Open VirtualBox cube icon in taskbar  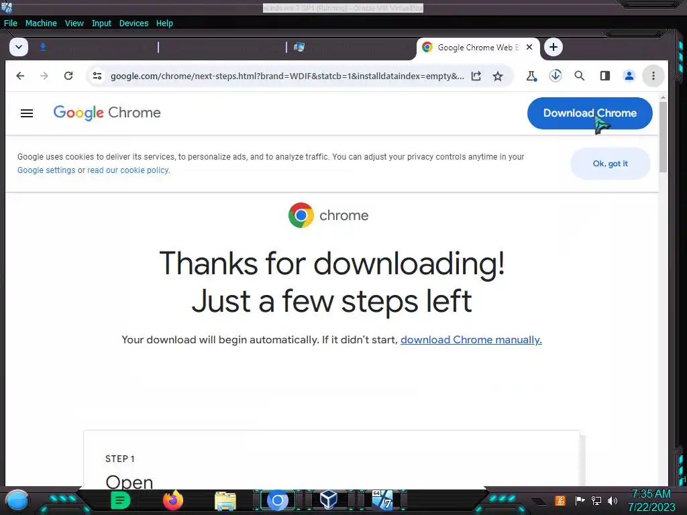pyautogui.click(x=329, y=500)
